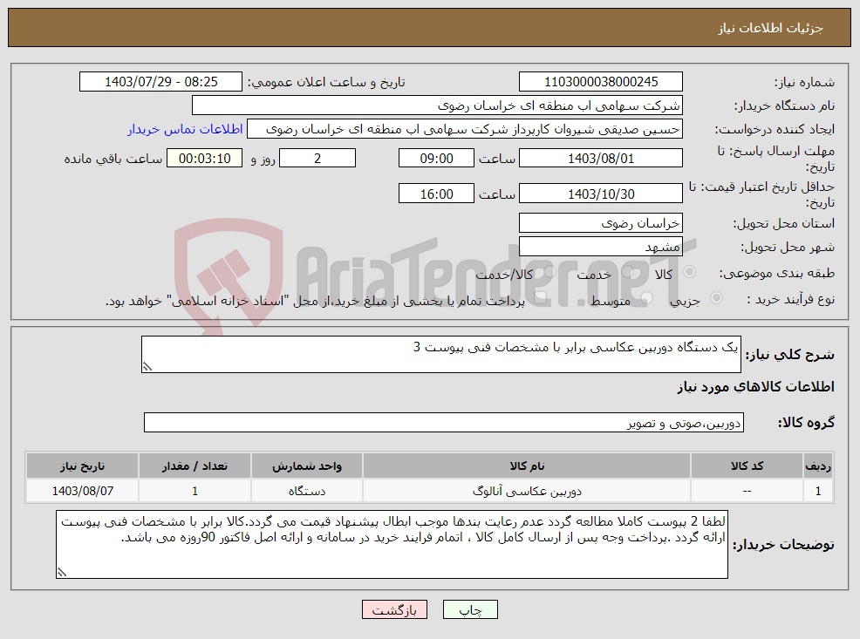Click the نام کالا column header
Screen dimensions: 860x639
[x=527, y=466]
